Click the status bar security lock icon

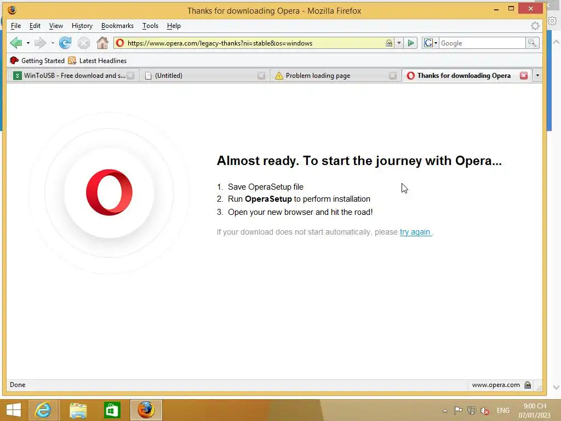pos(528,385)
